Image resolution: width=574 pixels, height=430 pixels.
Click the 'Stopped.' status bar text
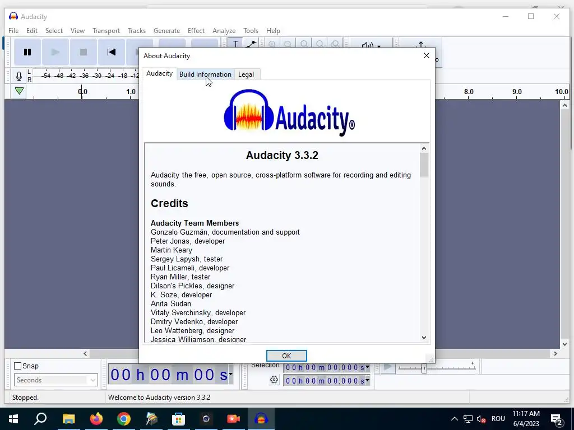tap(25, 398)
